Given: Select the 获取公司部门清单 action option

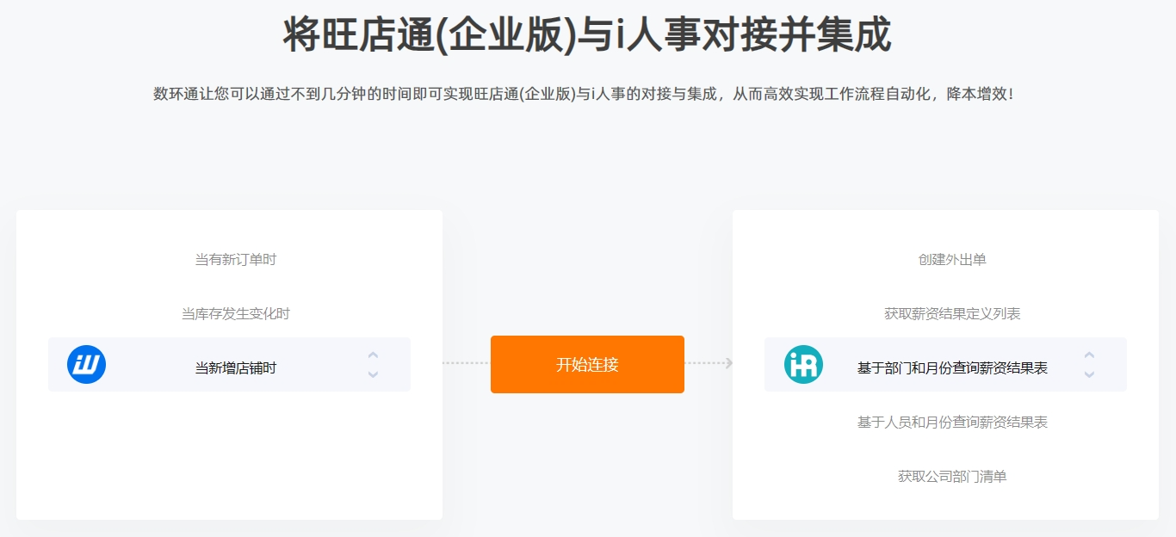Looking at the screenshot, I should pyautogui.click(x=952, y=476).
